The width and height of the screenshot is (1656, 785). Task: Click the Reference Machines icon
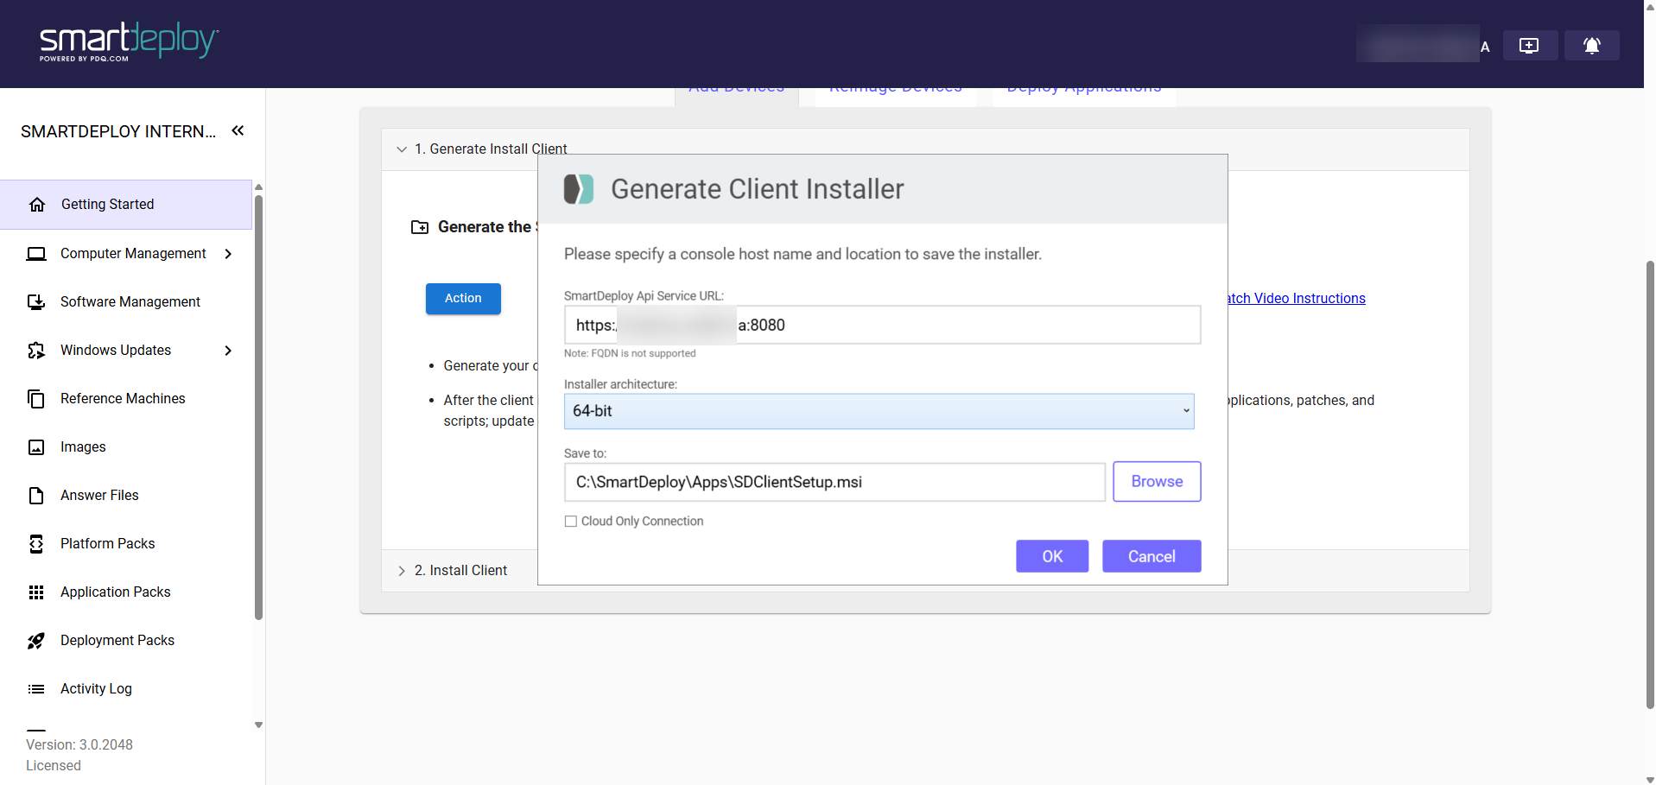36,399
